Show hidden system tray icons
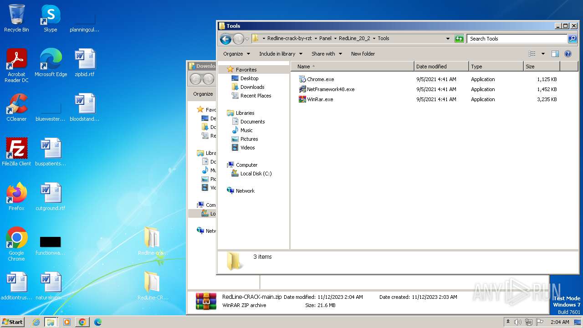Viewport: 583px width, 328px height. (508, 322)
